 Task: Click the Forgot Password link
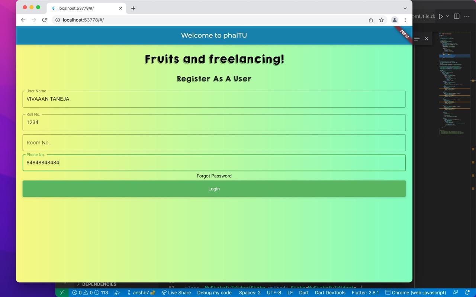coord(214,176)
